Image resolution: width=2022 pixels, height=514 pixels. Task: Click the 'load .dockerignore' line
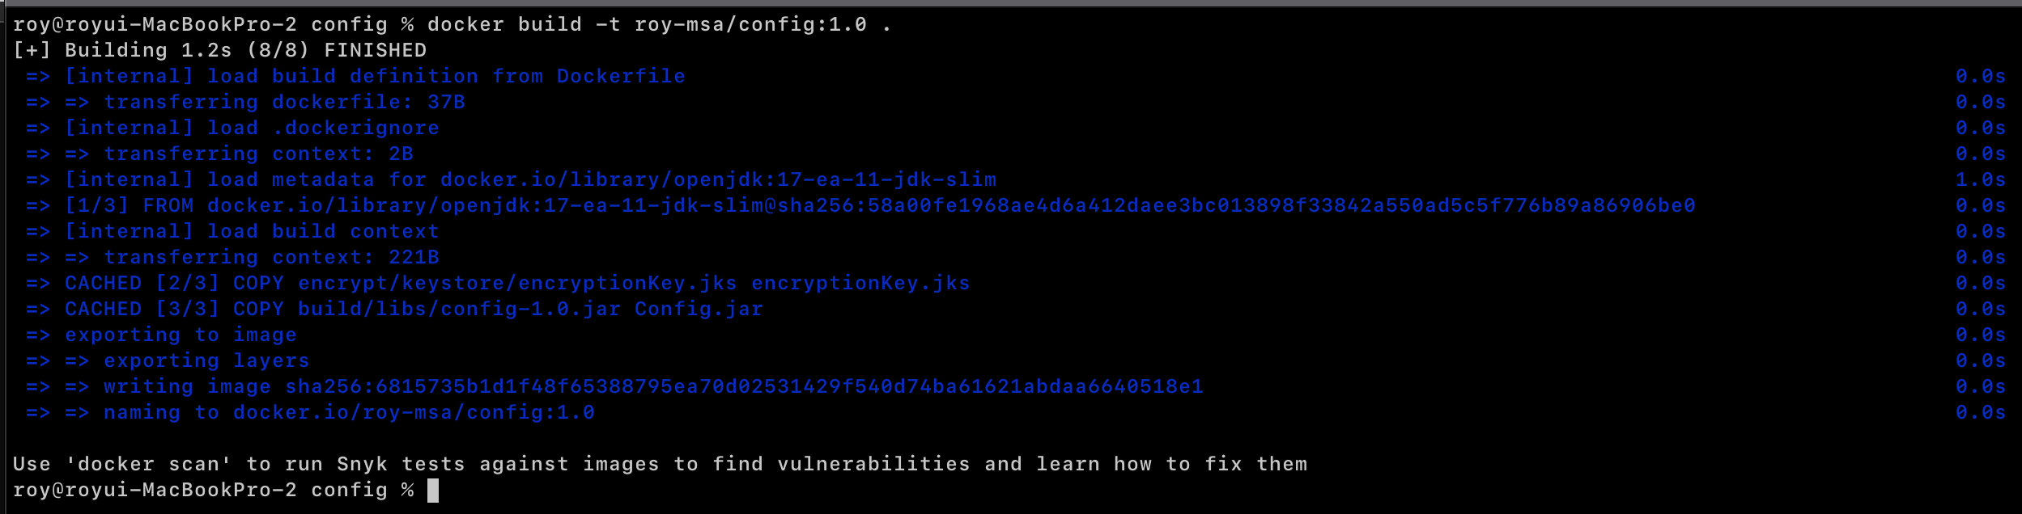pyautogui.click(x=252, y=128)
